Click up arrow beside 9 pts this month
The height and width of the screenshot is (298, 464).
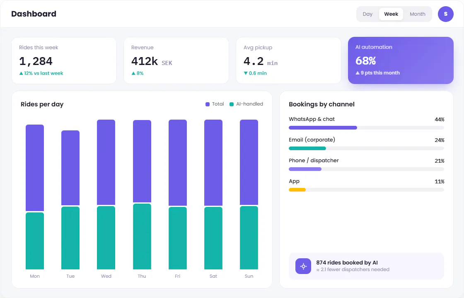[358, 73]
